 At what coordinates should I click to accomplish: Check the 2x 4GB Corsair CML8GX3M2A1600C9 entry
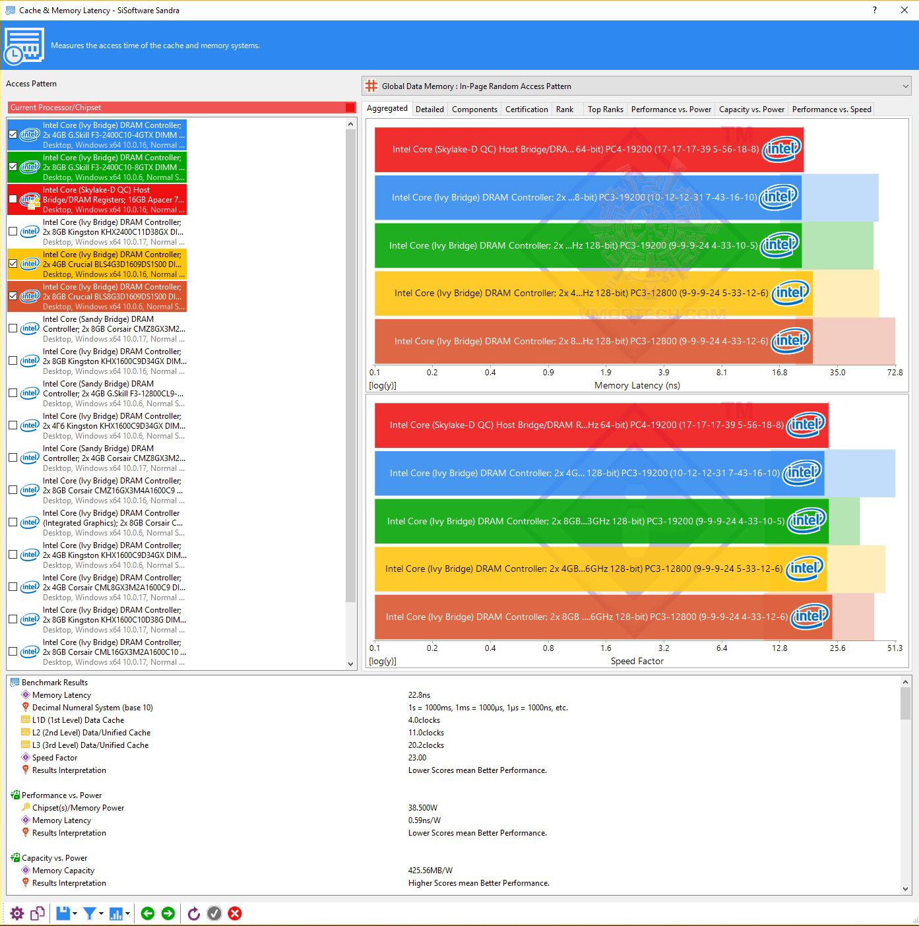13,587
